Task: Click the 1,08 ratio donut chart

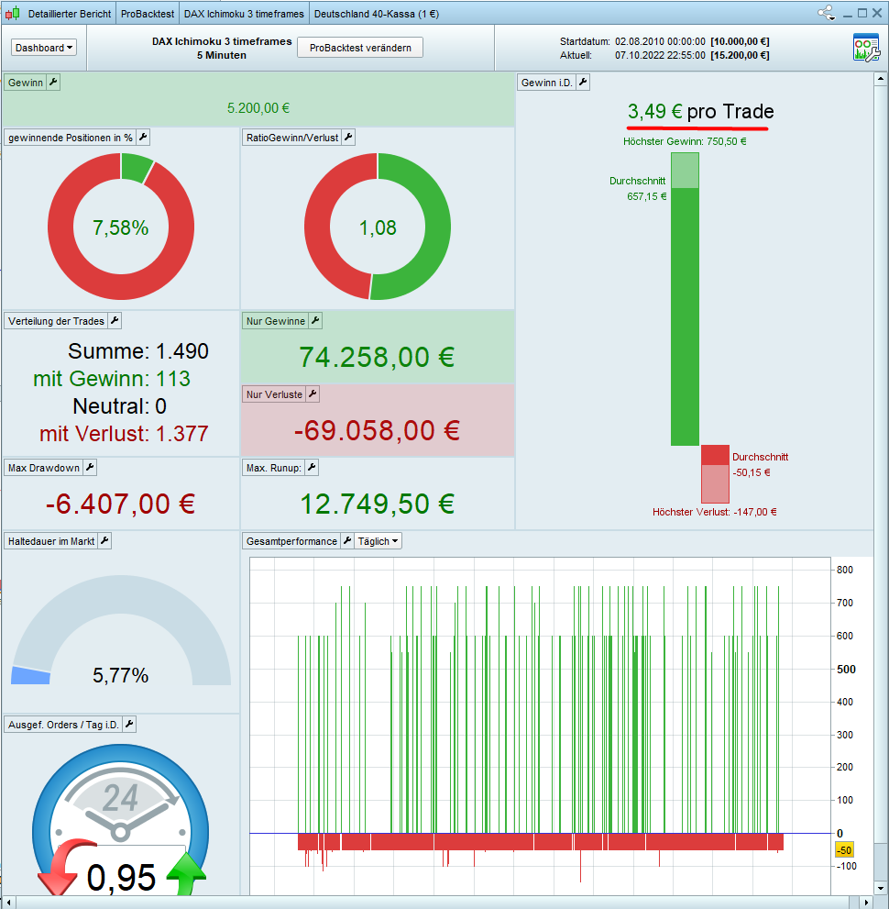Action: 378,227
